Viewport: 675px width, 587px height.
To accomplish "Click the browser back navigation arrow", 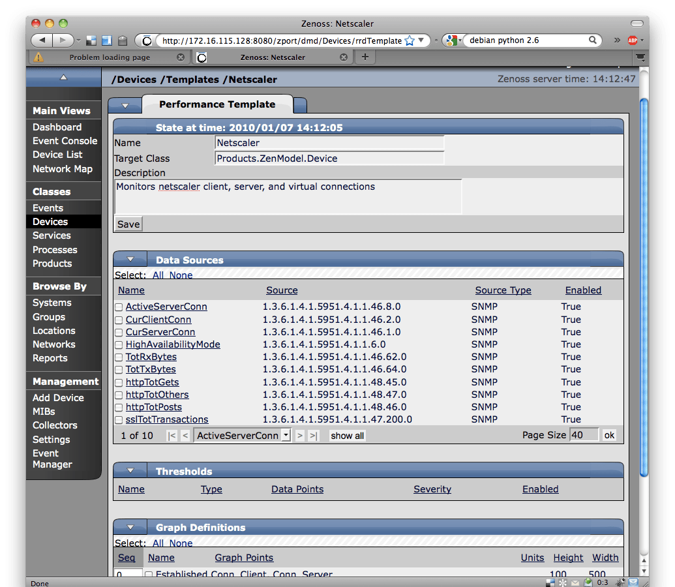I will [x=42, y=40].
